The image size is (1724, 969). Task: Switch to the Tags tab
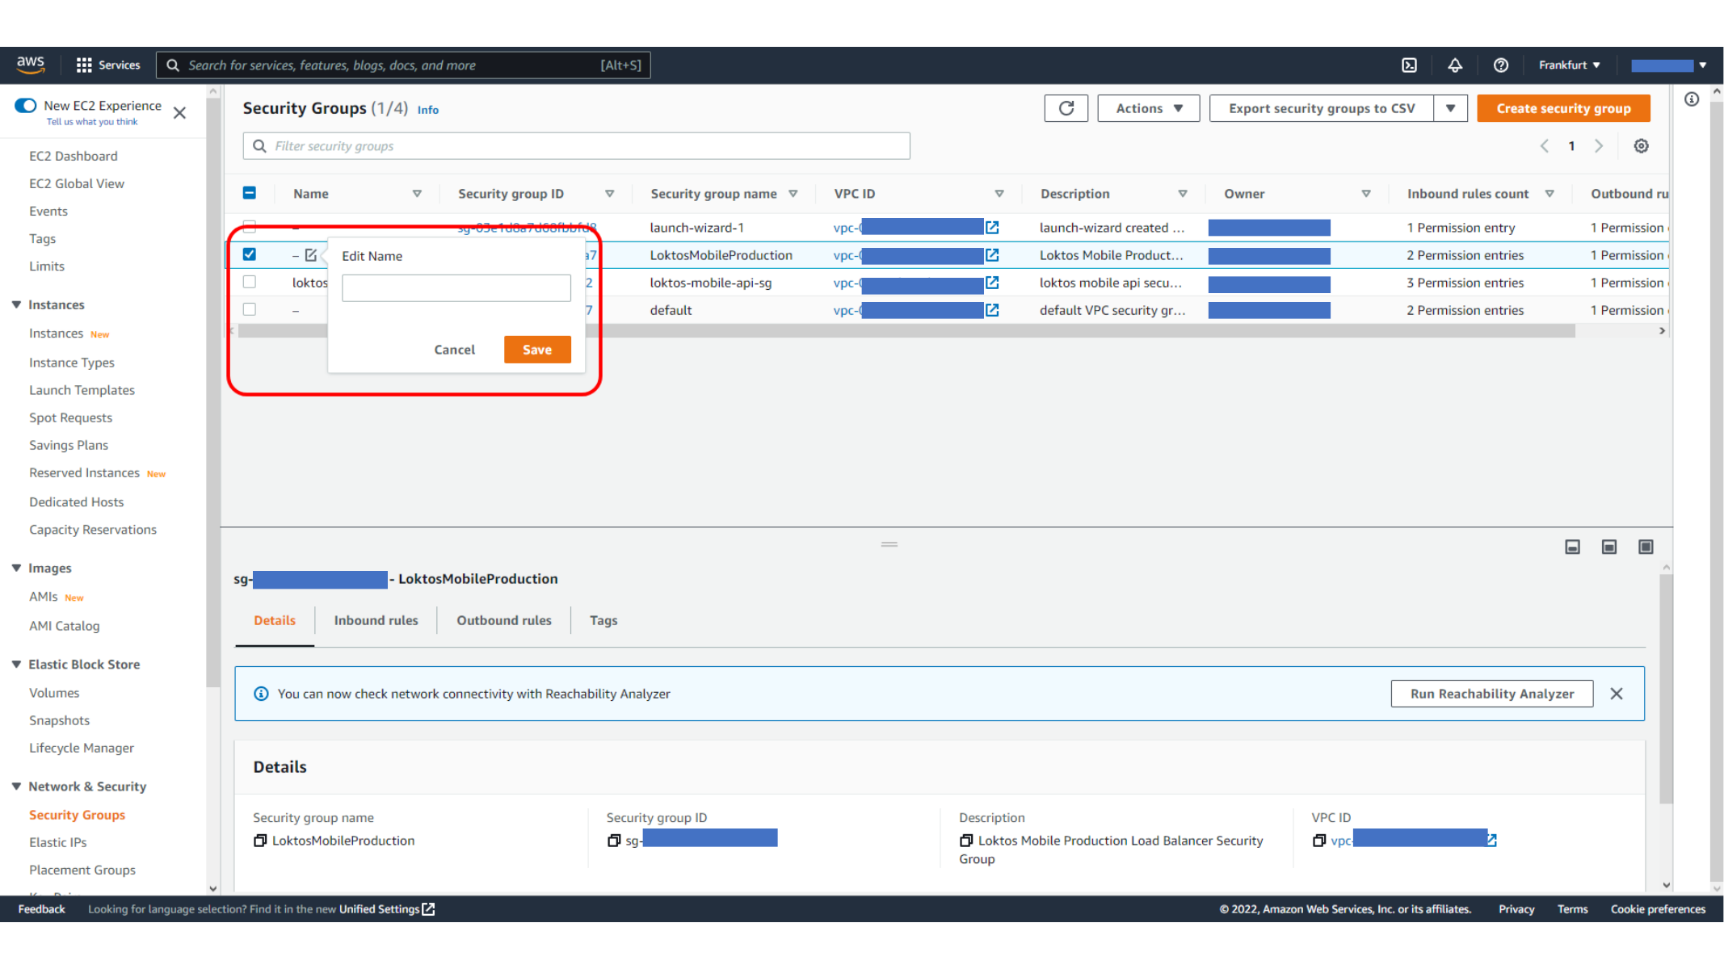(603, 620)
